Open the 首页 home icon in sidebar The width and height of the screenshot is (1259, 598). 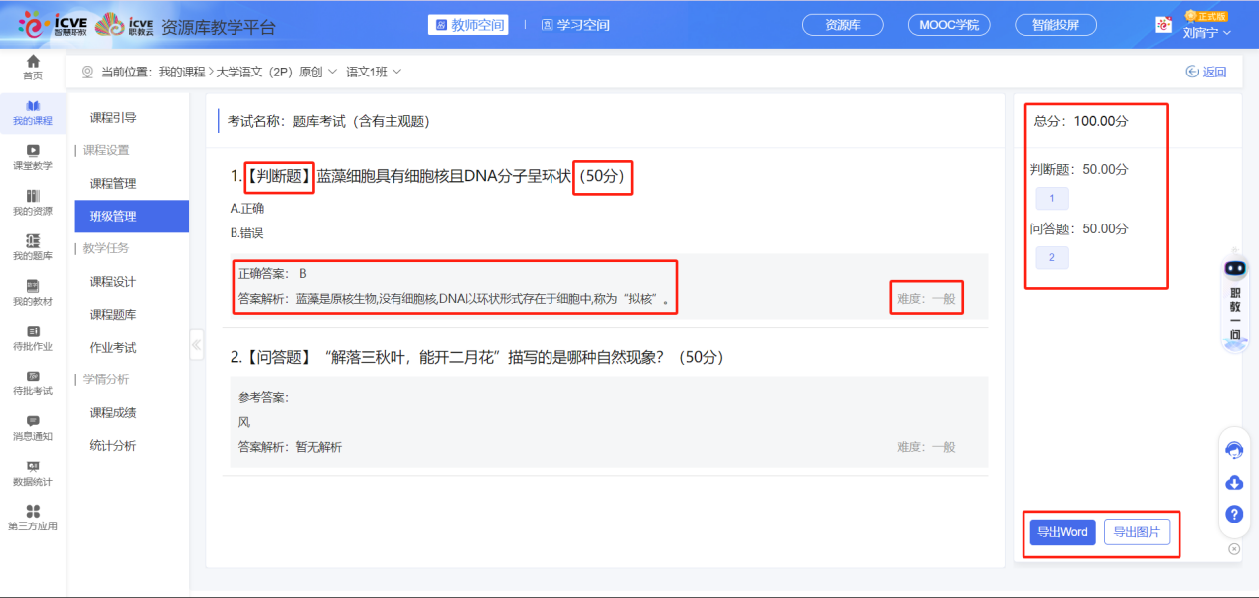pos(33,68)
